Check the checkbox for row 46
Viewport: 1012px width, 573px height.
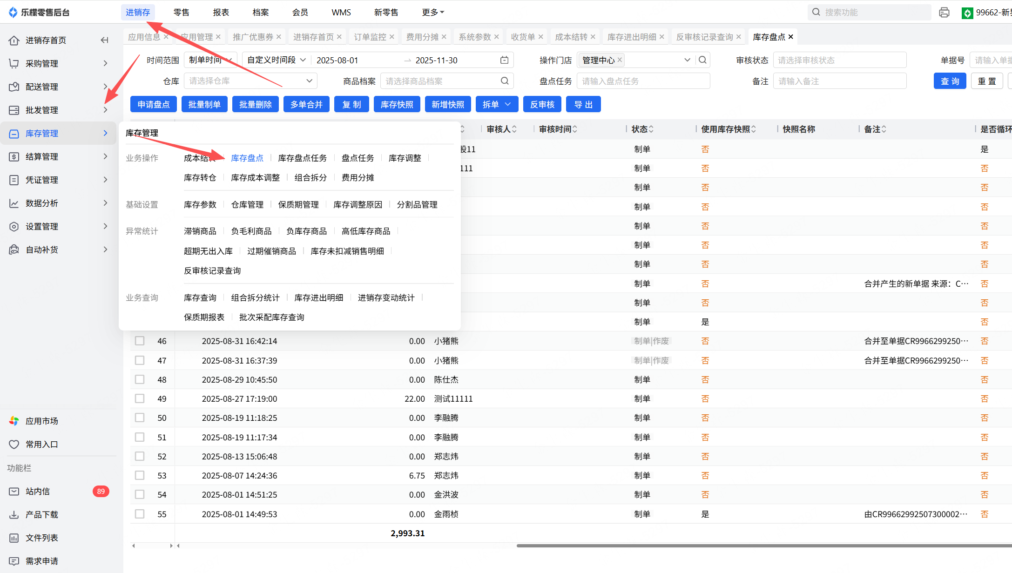(x=140, y=341)
